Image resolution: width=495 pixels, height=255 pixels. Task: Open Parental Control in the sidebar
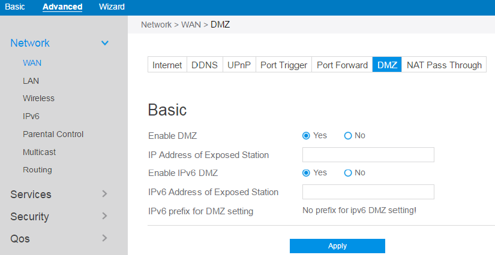tap(53, 134)
